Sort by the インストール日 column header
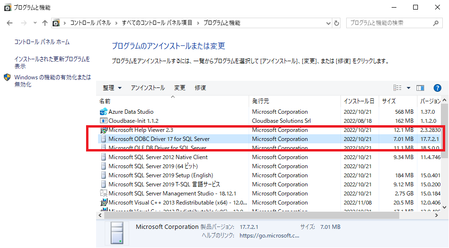This screenshot has height=248, width=449. pyautogui.click(x=360, y=101)
